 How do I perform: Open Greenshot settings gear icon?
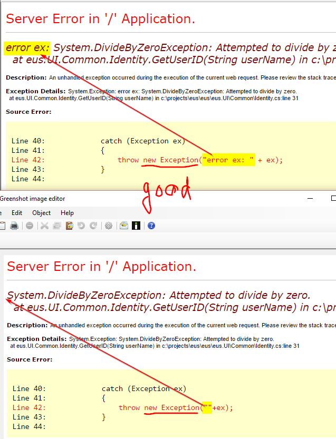pos(109,226)
